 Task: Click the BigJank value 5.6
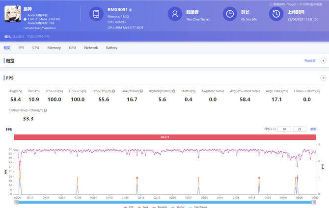click(162, 100)
